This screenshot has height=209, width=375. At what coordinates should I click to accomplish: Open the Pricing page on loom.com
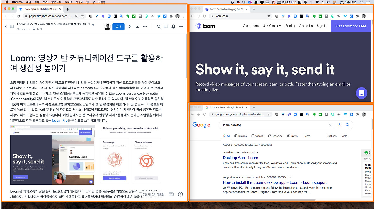click(290, 26)
